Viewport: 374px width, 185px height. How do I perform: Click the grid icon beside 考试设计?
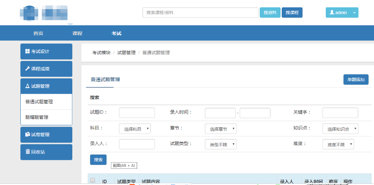pyautogui.click(x=27, y=51)
